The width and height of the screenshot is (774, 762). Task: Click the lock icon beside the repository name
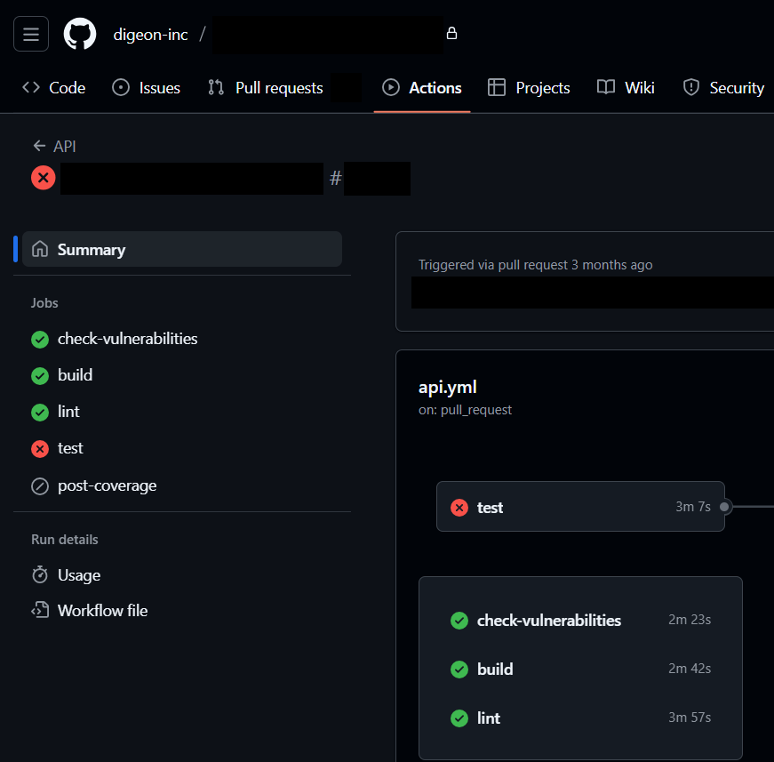pos(451,32)
